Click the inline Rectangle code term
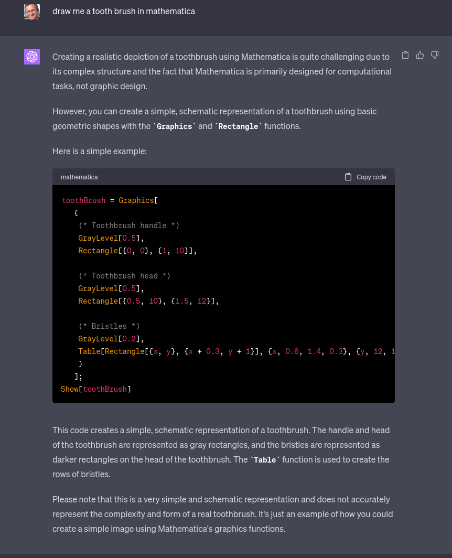Image resolution: width=452 pixels, height=558 pixels. tap(239, 126)
